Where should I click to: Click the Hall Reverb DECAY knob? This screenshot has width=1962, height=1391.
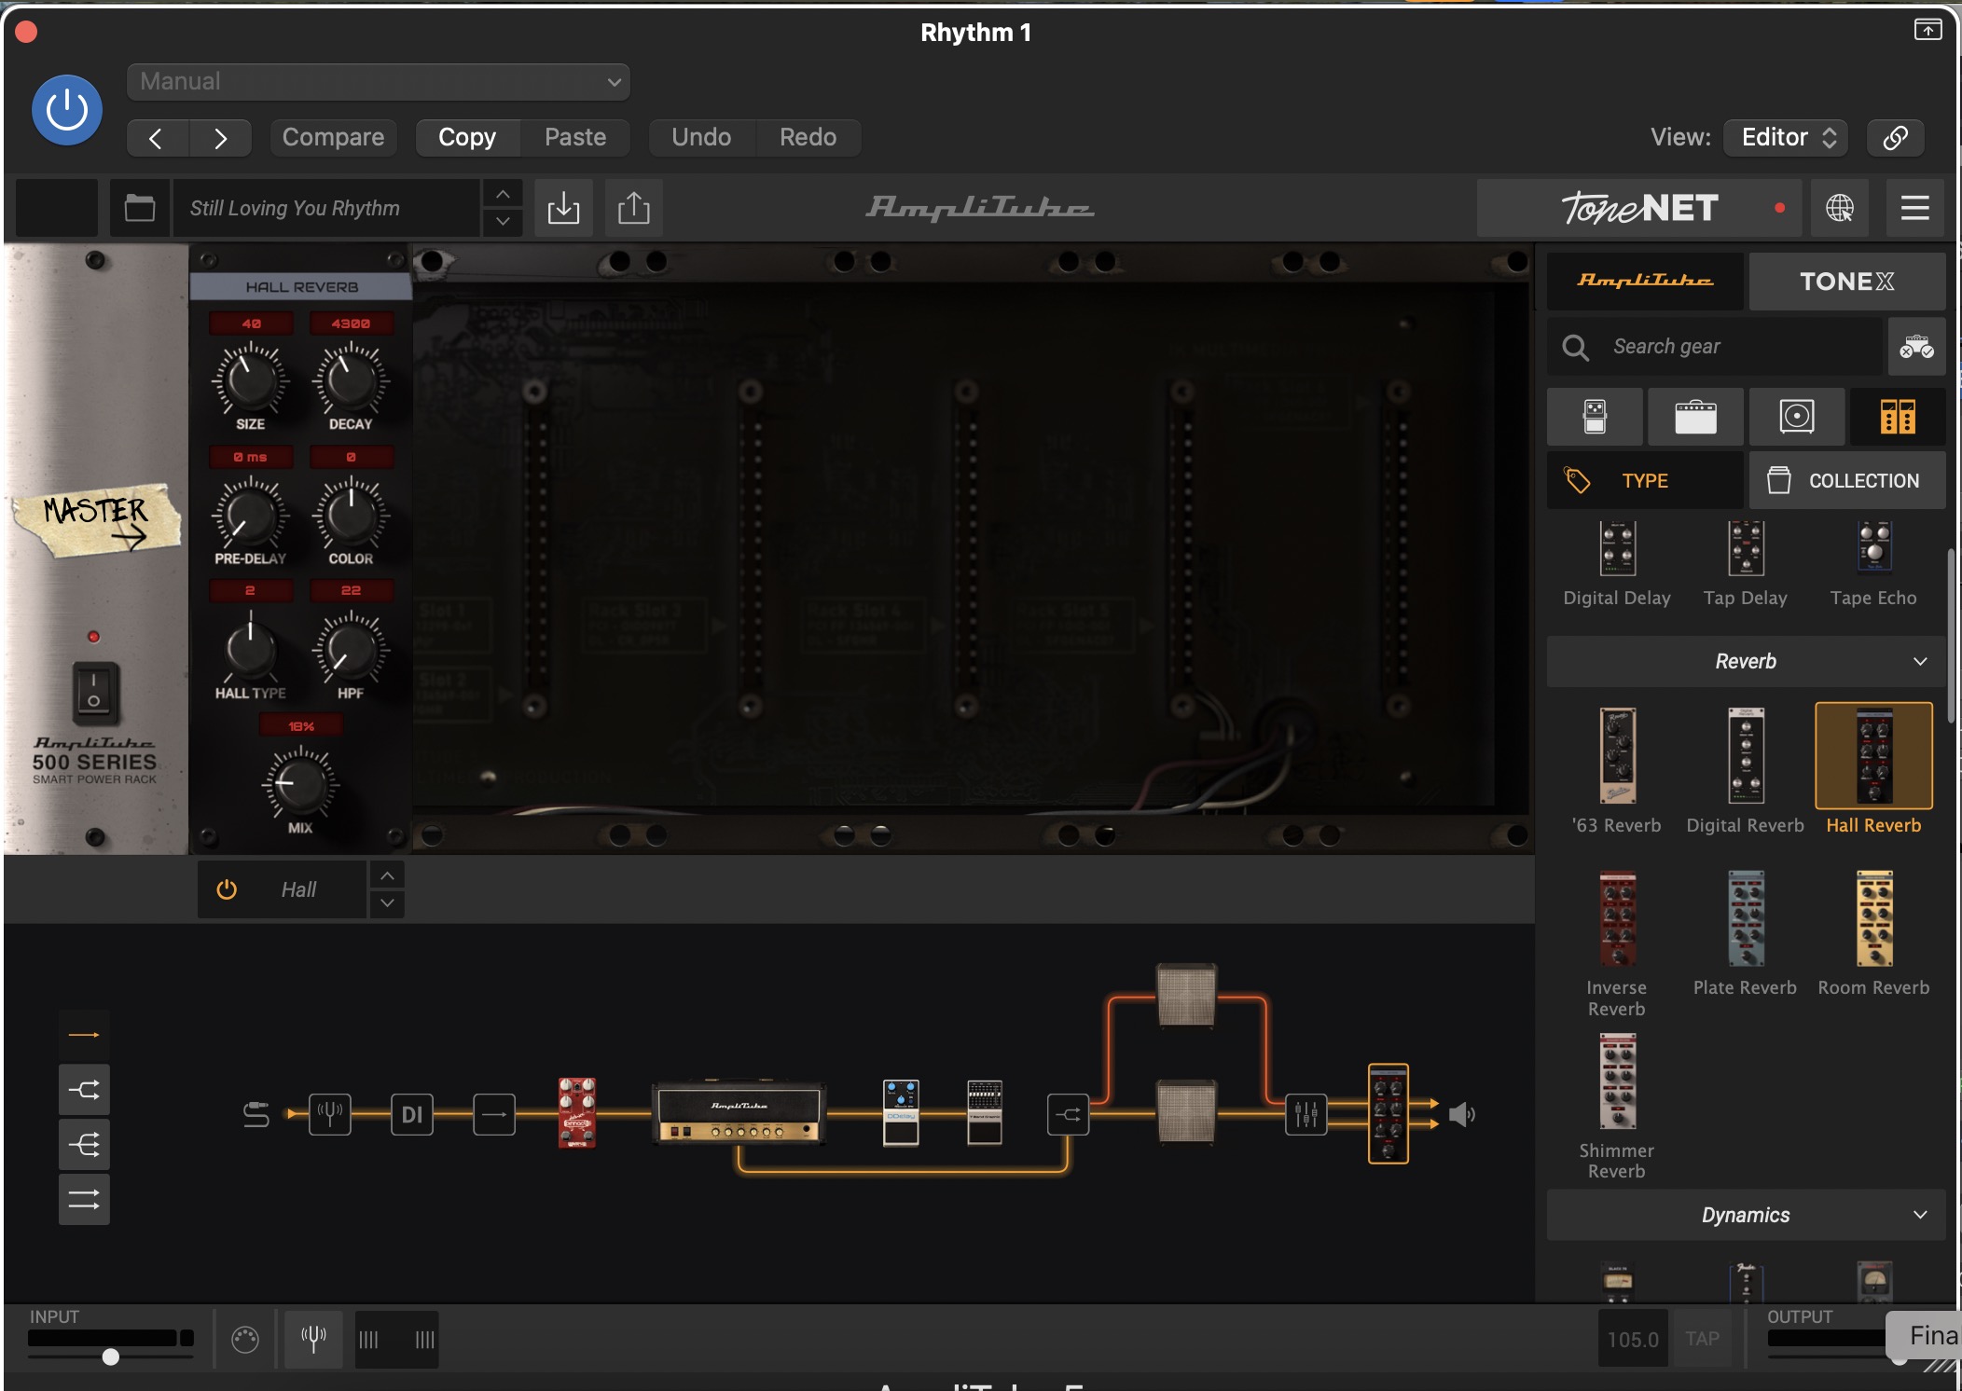pyautogui.click(x=351, y=379)
